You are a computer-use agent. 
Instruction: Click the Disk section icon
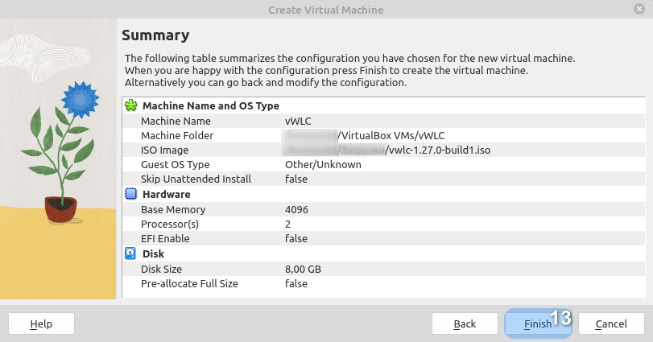131,253
